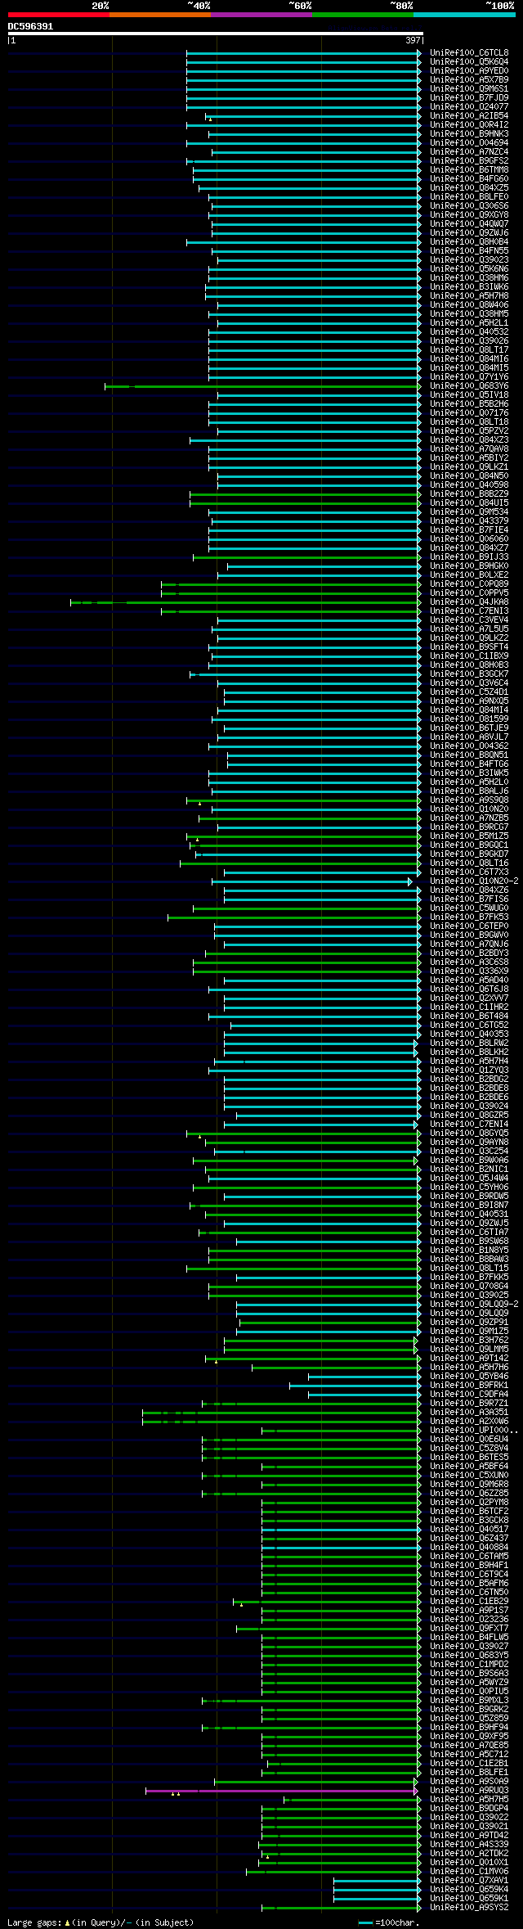
Task: Open hit UniRef100_C1EB29
Action: [469, 1602]
